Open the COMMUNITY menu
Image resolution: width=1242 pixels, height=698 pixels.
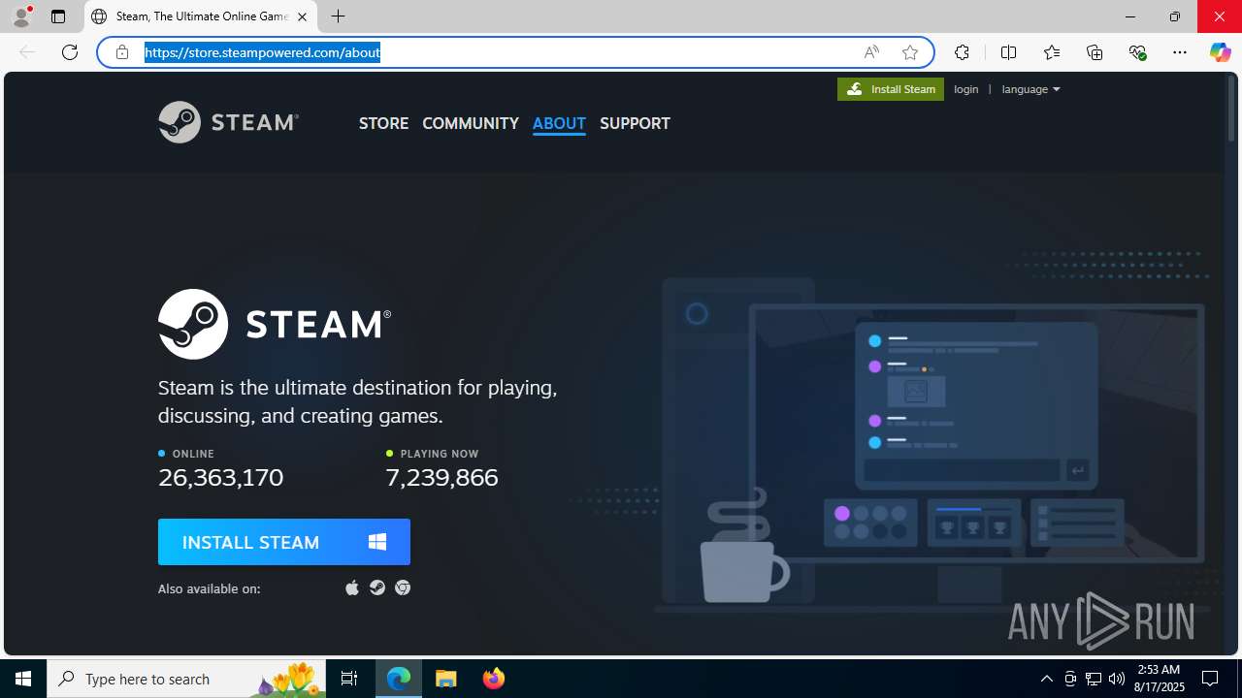471,123
